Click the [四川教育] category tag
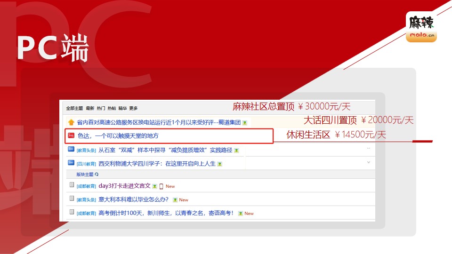The width and height of the screenshot is (452, 254). [x=86, y=164]
